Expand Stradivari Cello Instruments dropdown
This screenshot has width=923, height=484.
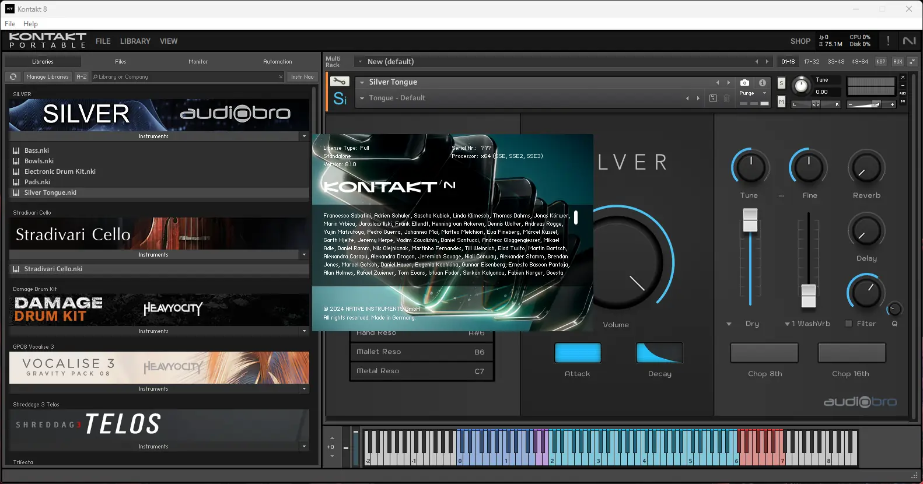tap(304, 255)
